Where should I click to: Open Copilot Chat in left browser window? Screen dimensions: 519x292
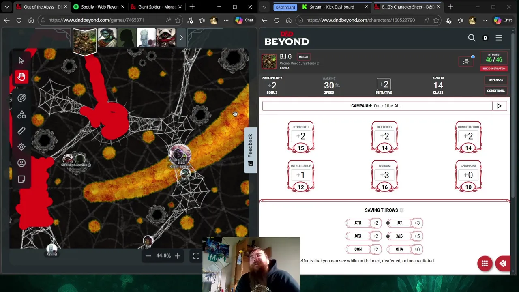(x=244, y=20)
